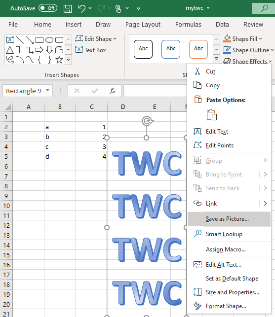
Task: Open the Edit Shape dropdown
Action: pyautogui.click(x=96, y=38)
